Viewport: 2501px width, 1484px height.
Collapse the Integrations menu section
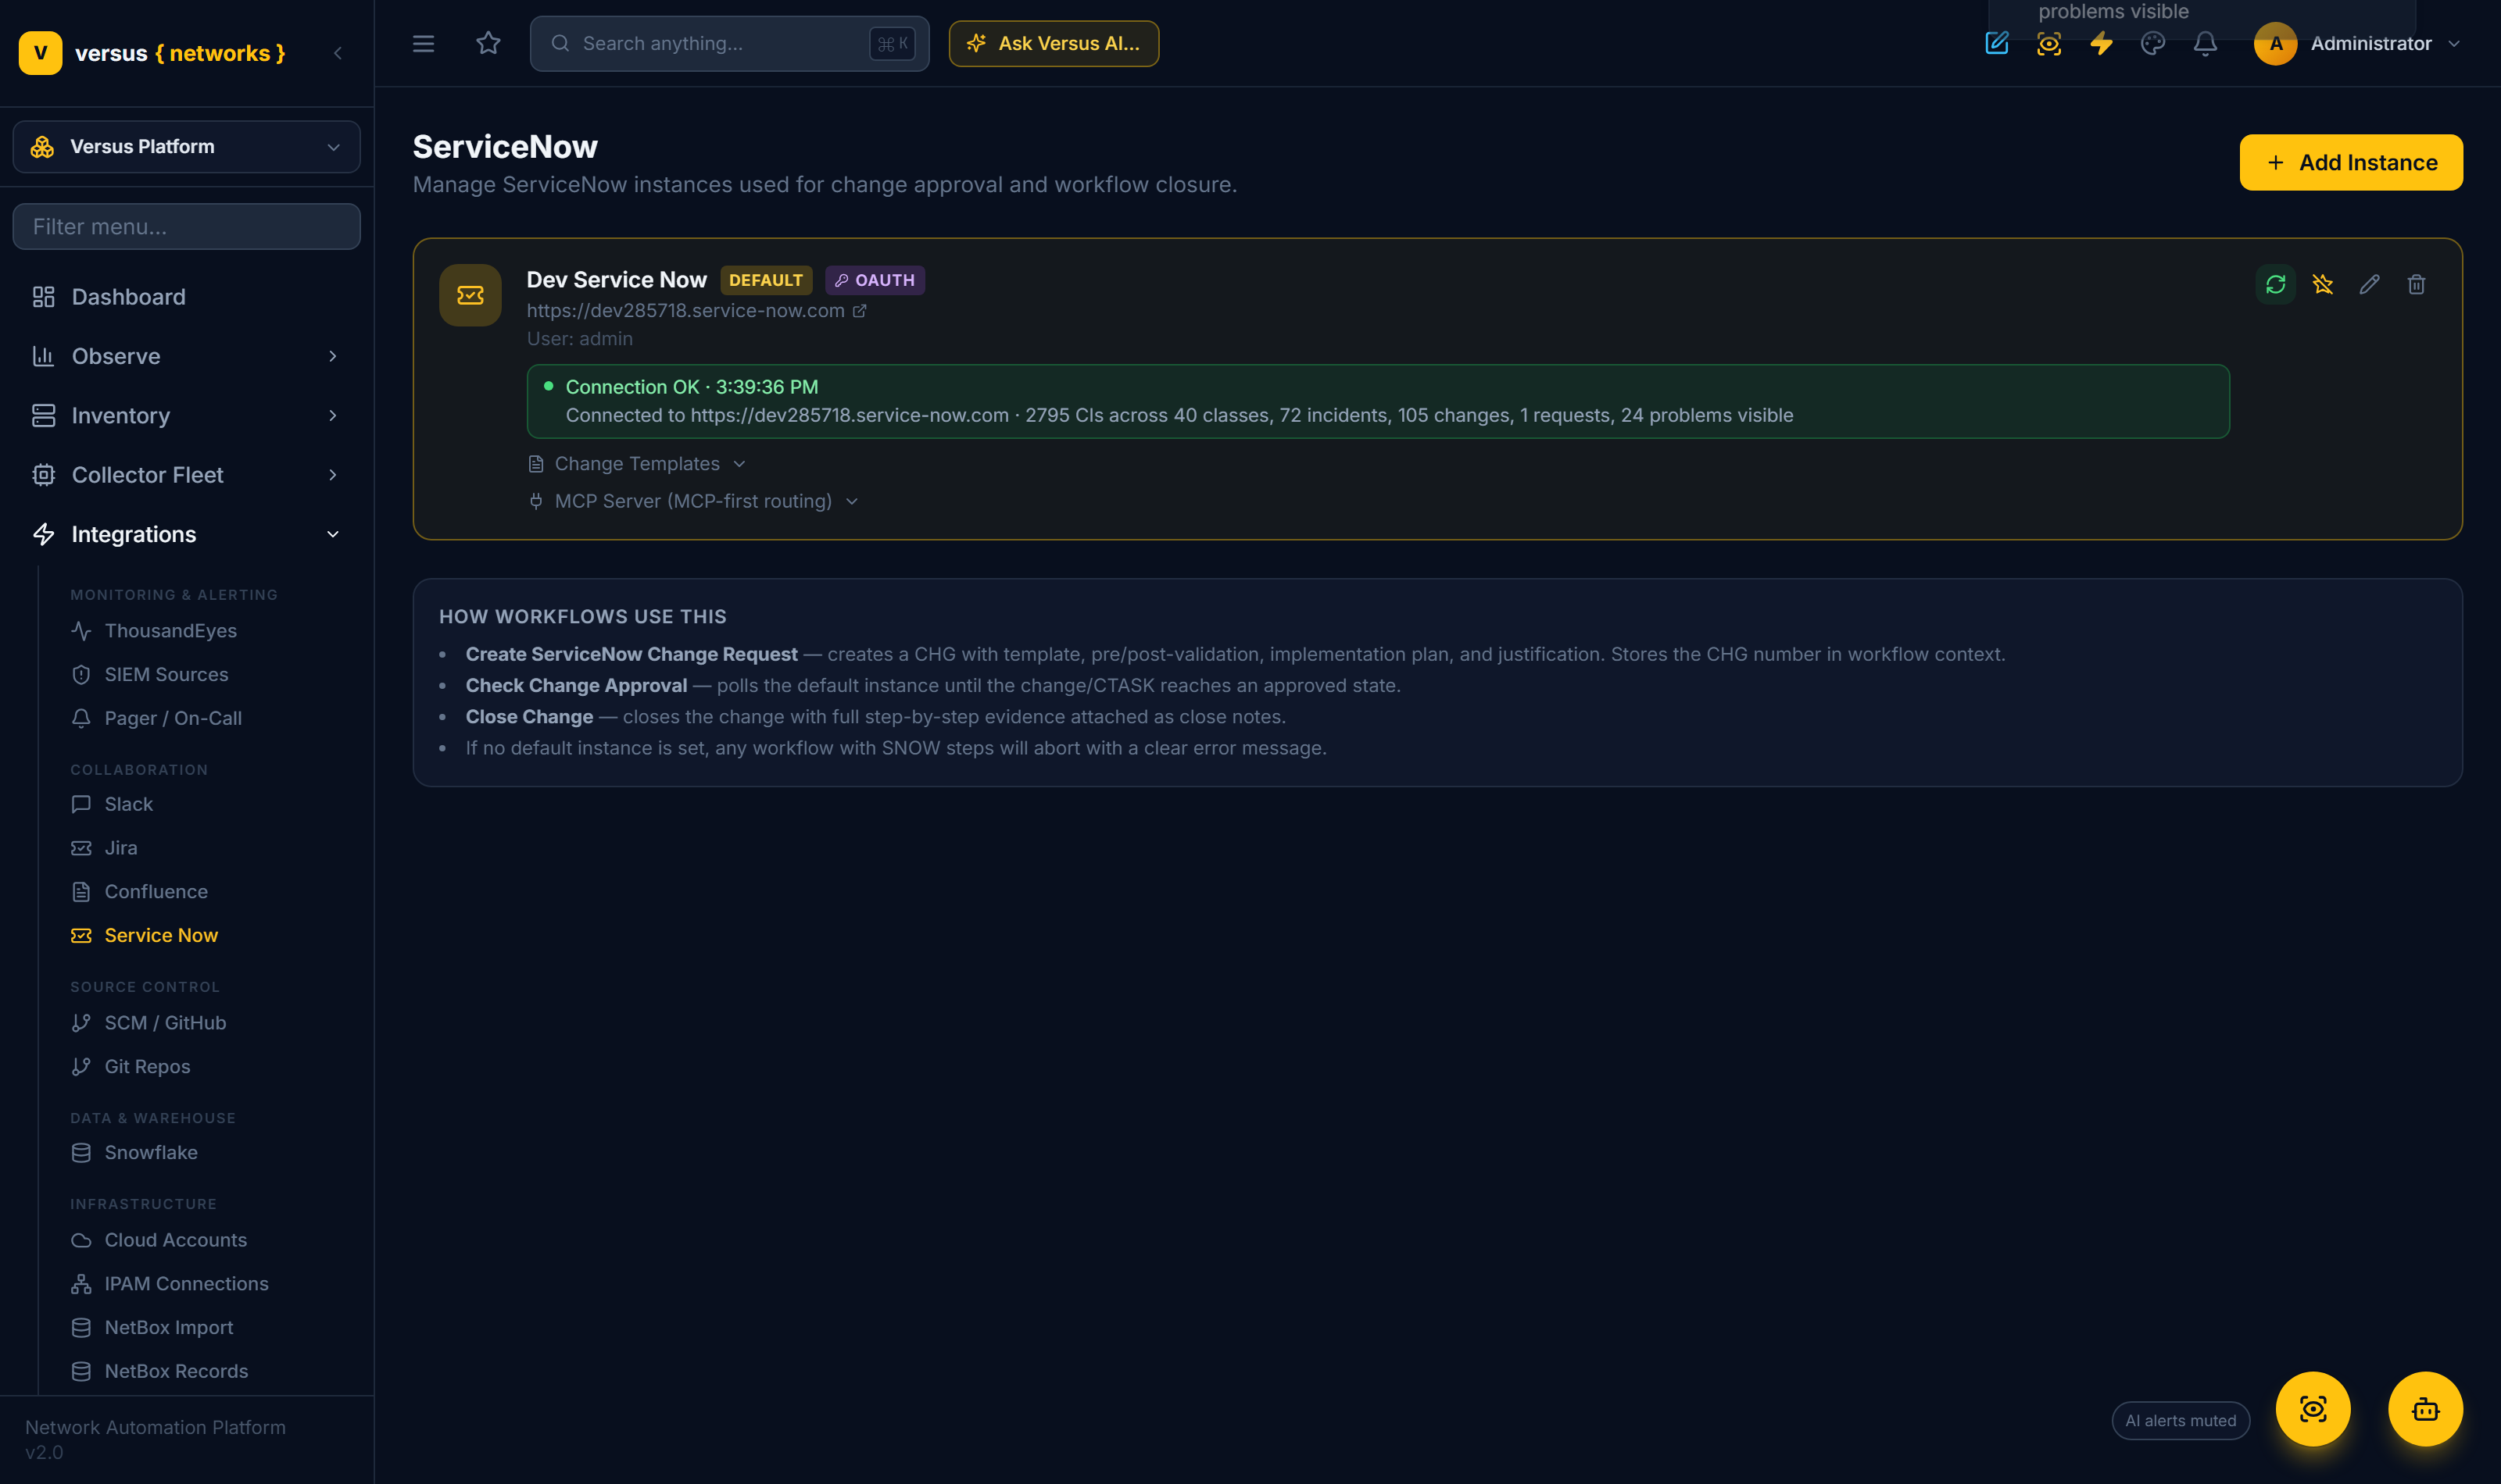pyautogui.click(x=187, y=534)
